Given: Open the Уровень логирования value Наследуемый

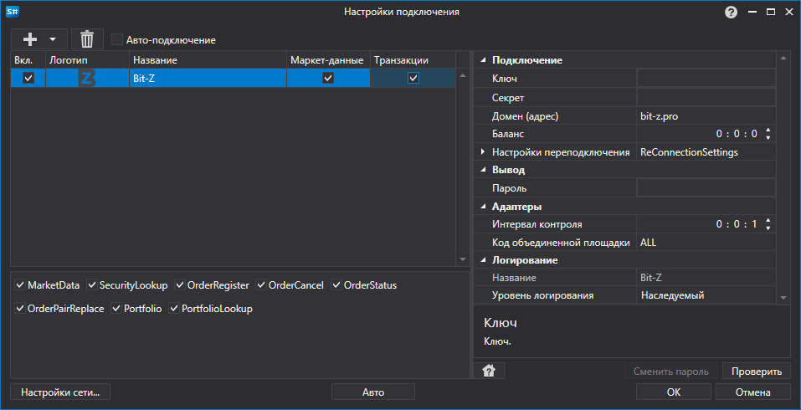Looking at the screenshot, I should point(706,295).
